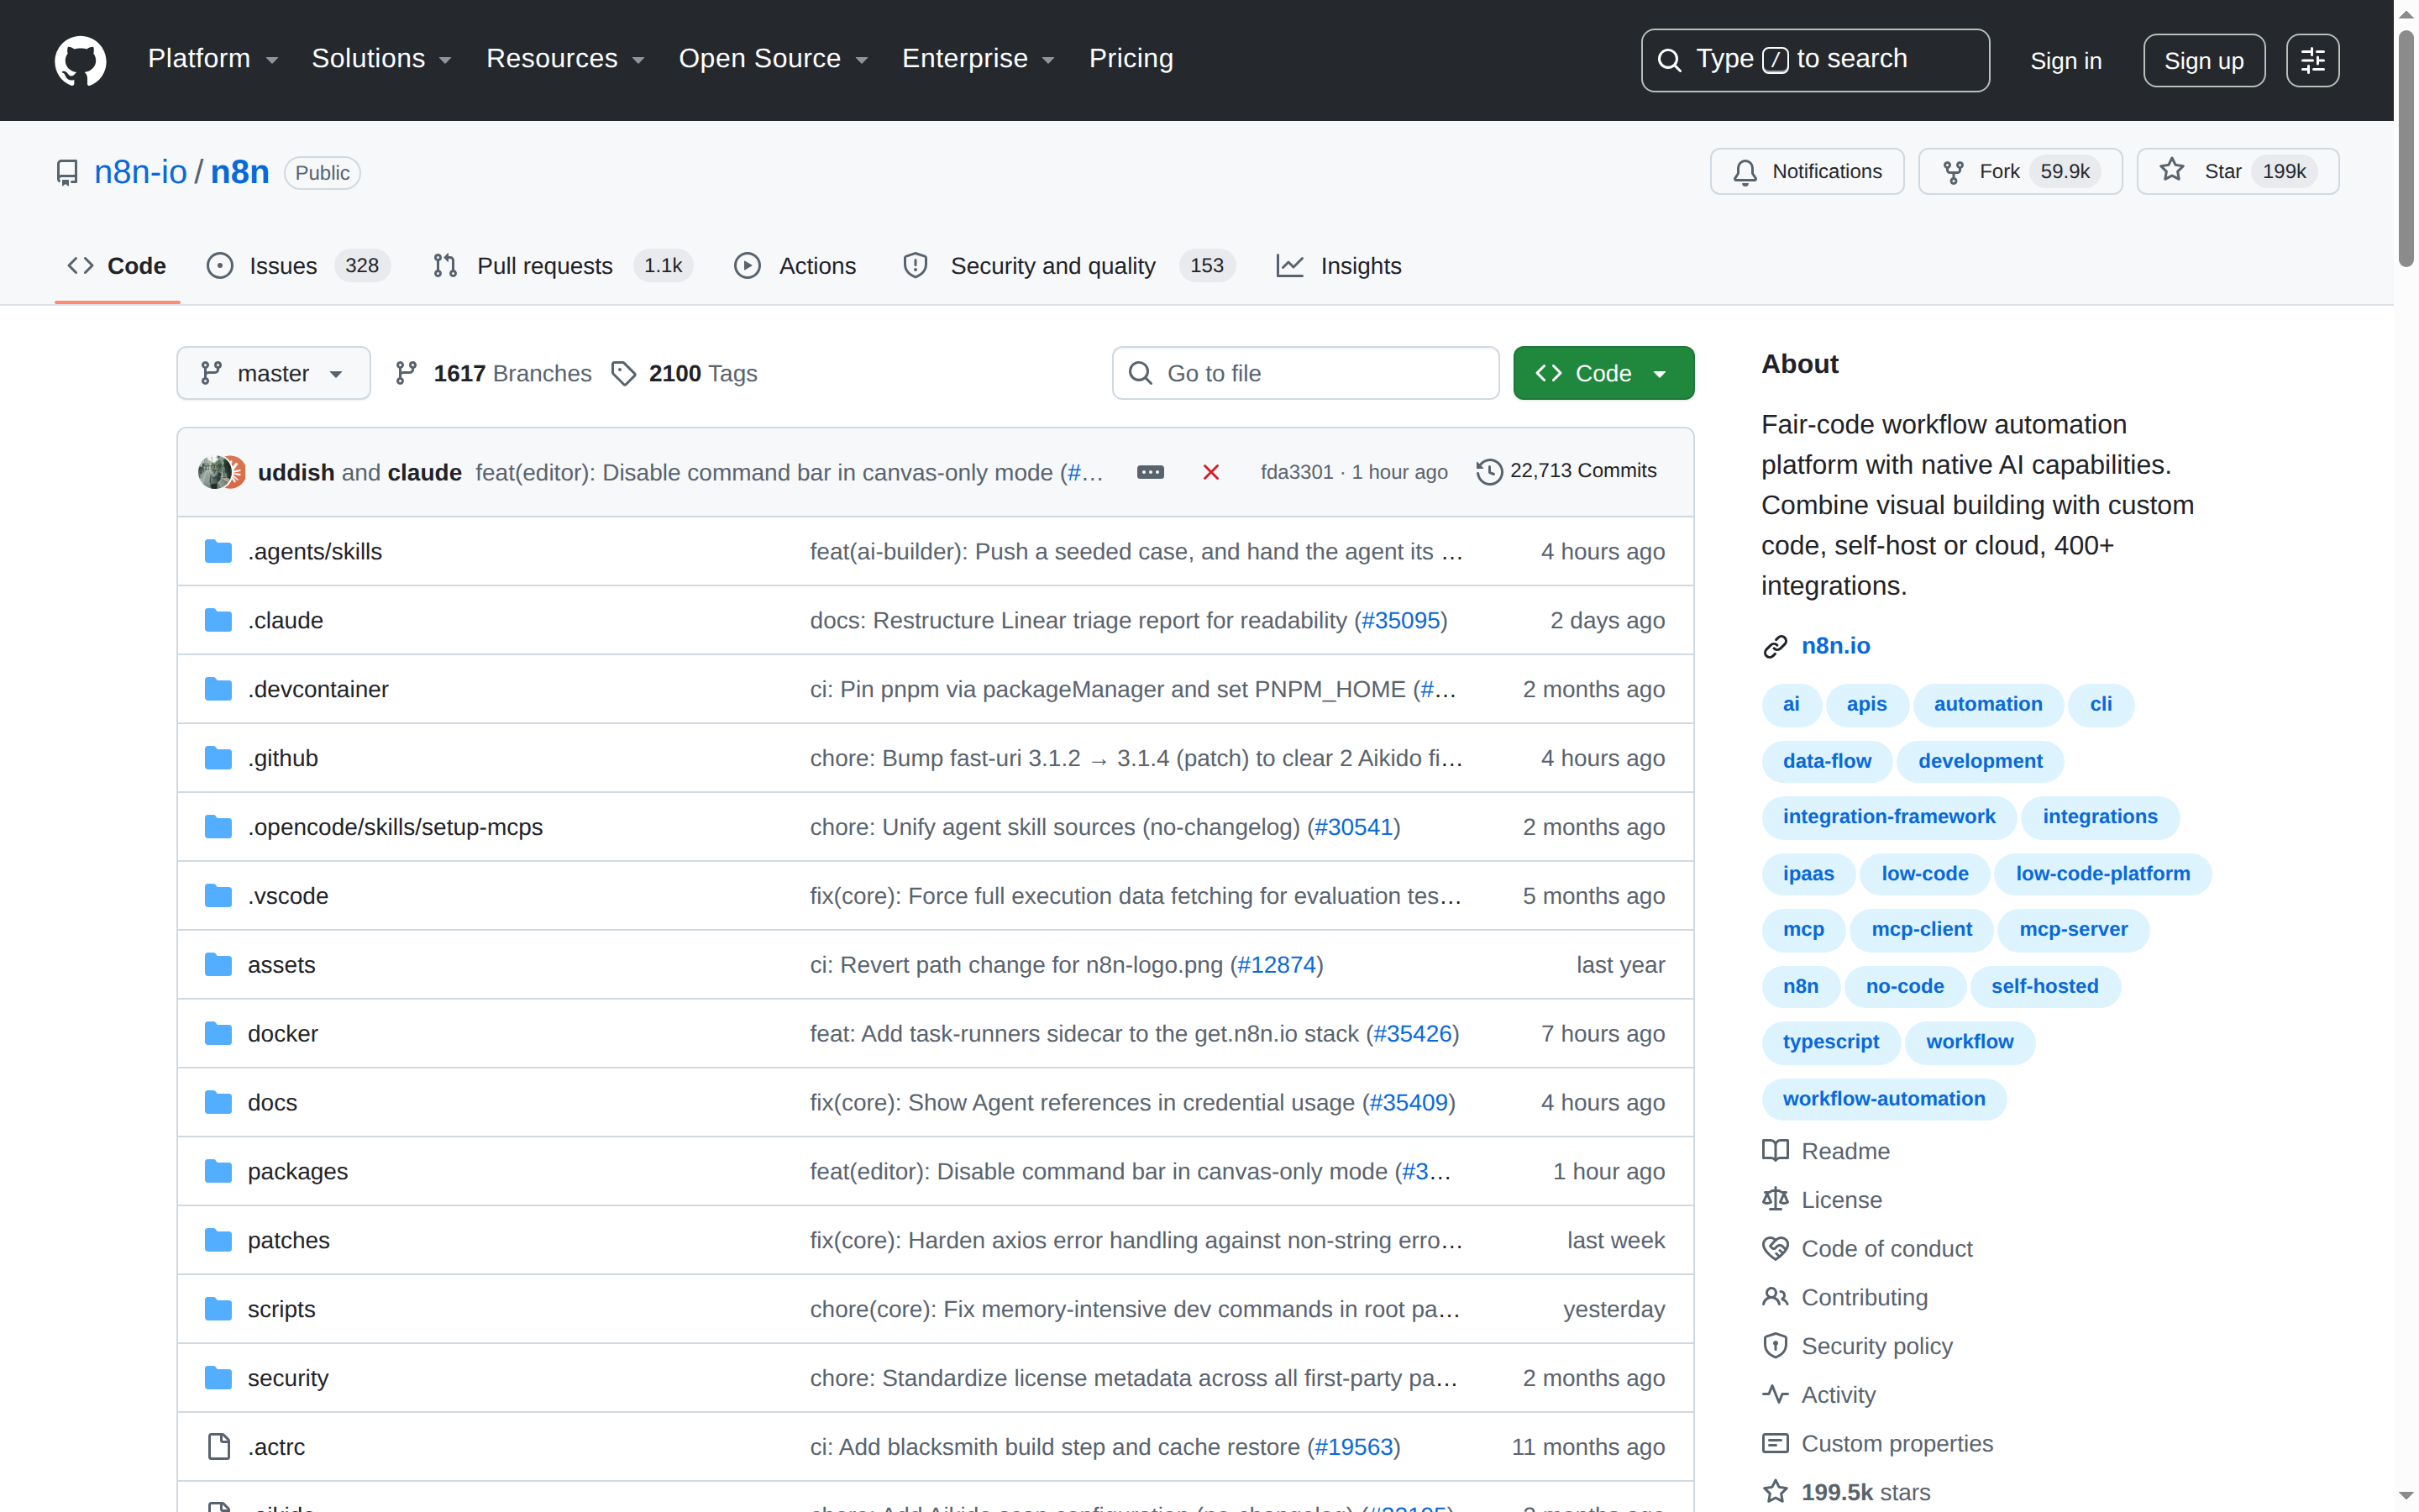View the 1617 Branches list

(x=493, y=374)
